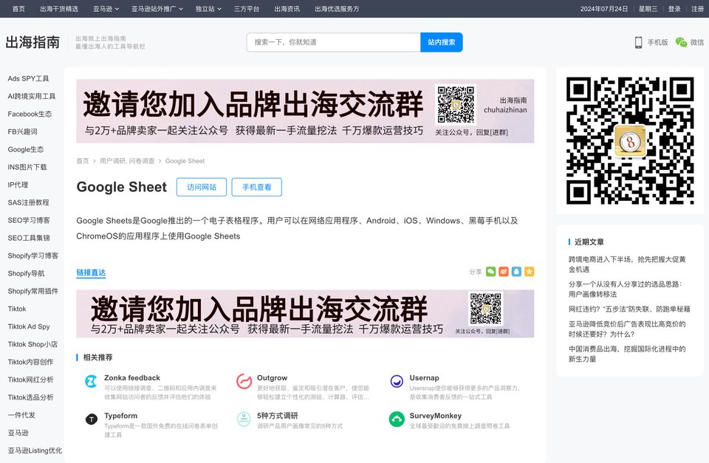Click the 手机查看 button
The width and height of the screenshot is (709, 463).
coord(256,187)
